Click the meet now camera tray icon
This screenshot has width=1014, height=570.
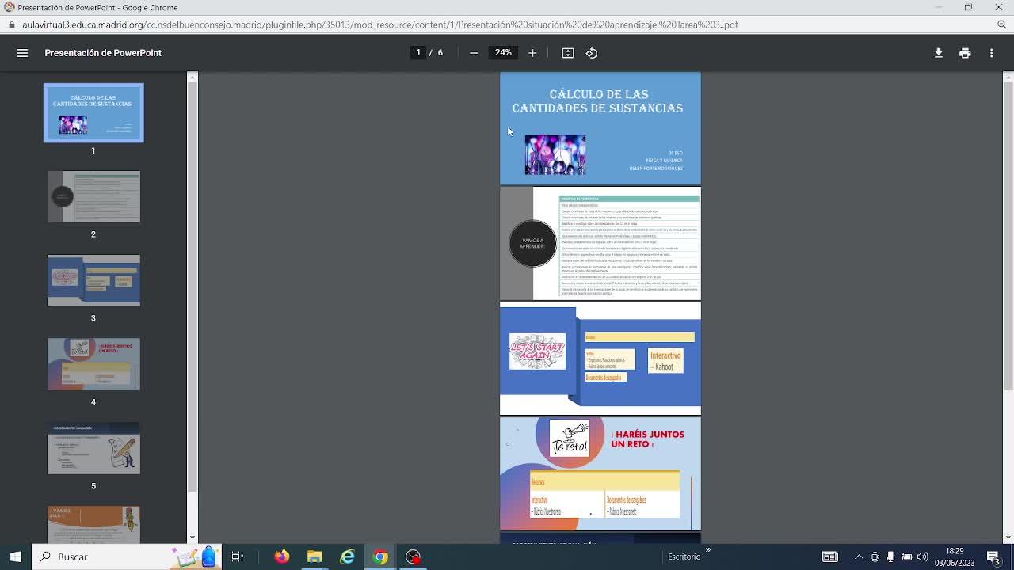point(875,557)
